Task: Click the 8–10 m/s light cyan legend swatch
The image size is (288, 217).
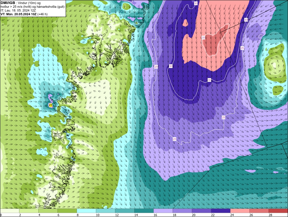Action: [86, 211]
